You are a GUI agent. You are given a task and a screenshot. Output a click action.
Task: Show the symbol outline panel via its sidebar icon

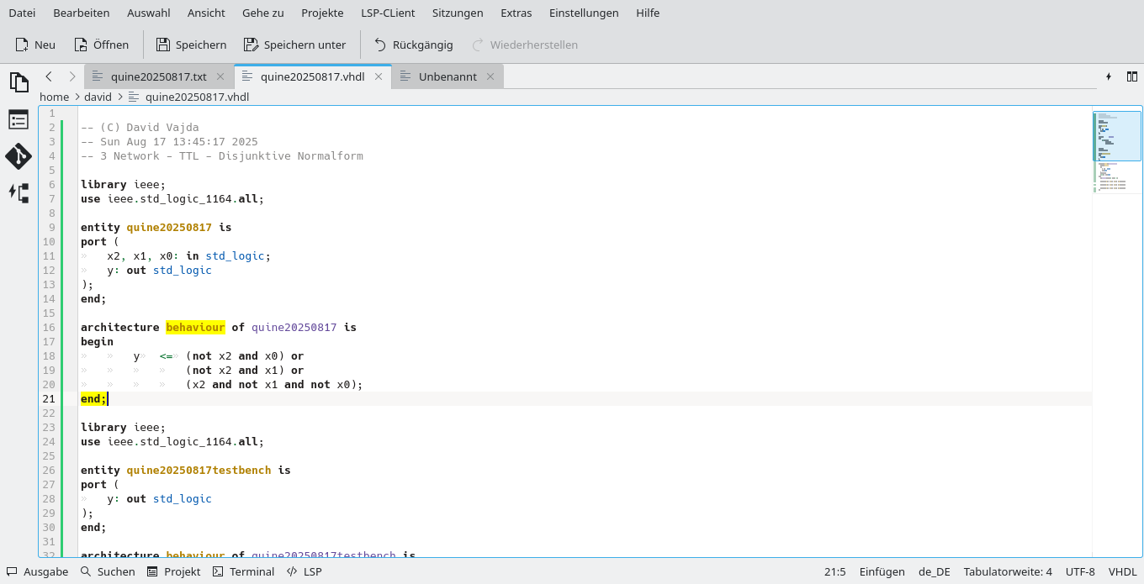click(19, 119)
